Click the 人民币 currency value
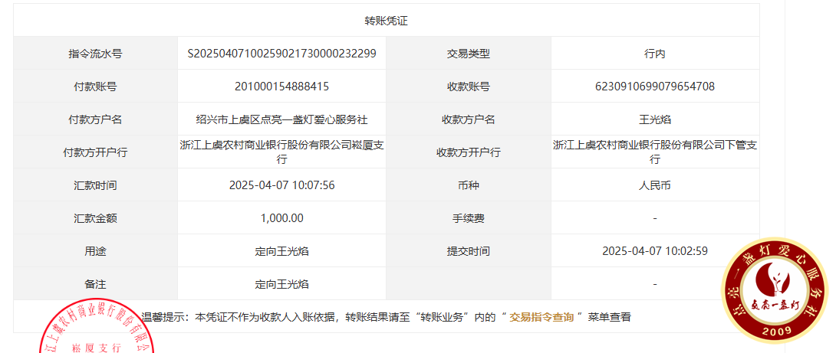The height and width of the screenshot is (353, 836). pyautogui.click(x=654, y=185)
